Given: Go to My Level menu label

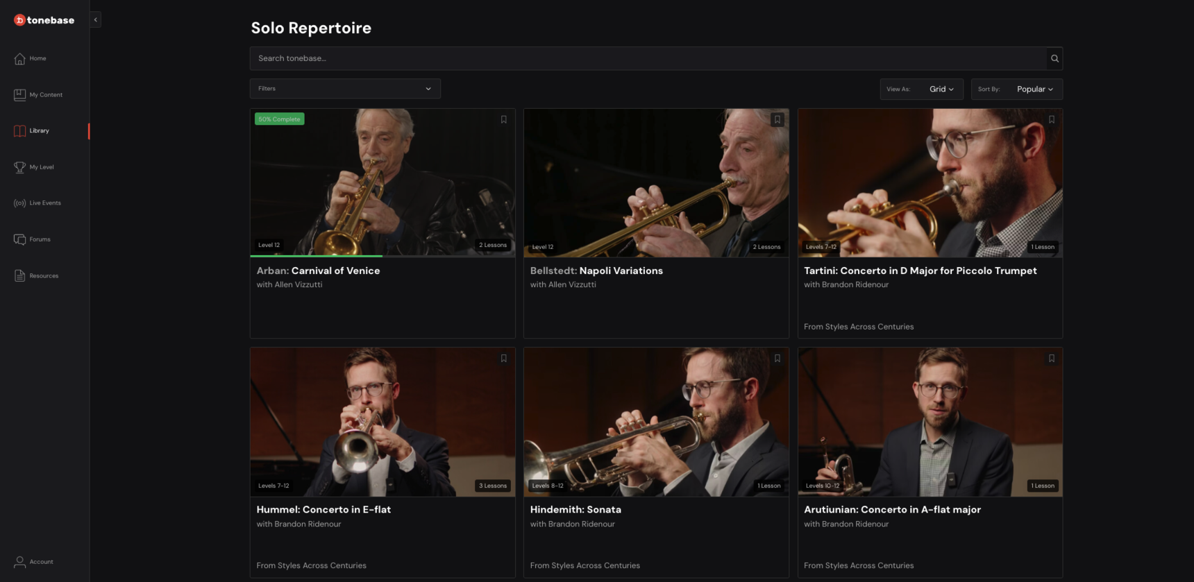Looking at the screenshot, I should click(42, 167).
